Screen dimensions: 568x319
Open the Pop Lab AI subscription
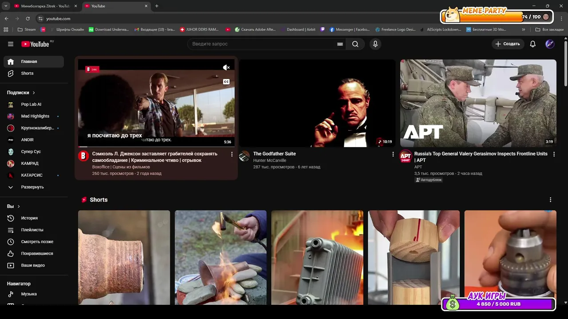[x=34, y=104]
